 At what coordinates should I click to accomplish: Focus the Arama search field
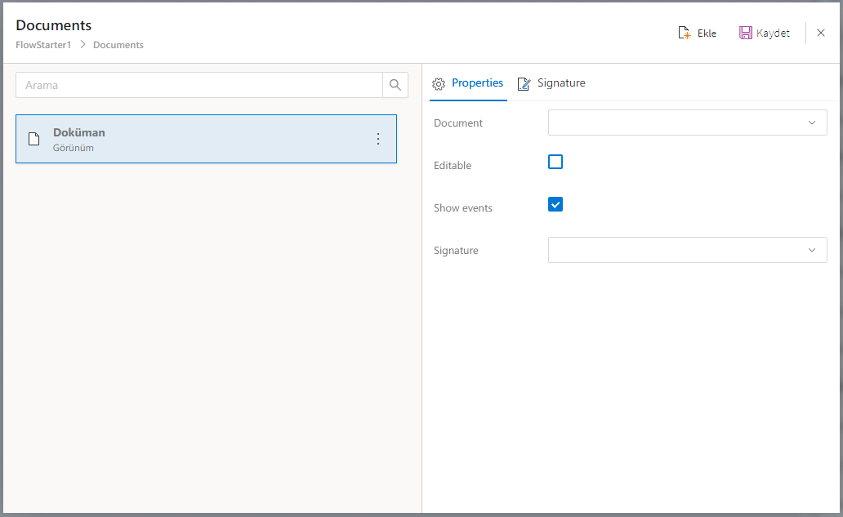(199, 85)
